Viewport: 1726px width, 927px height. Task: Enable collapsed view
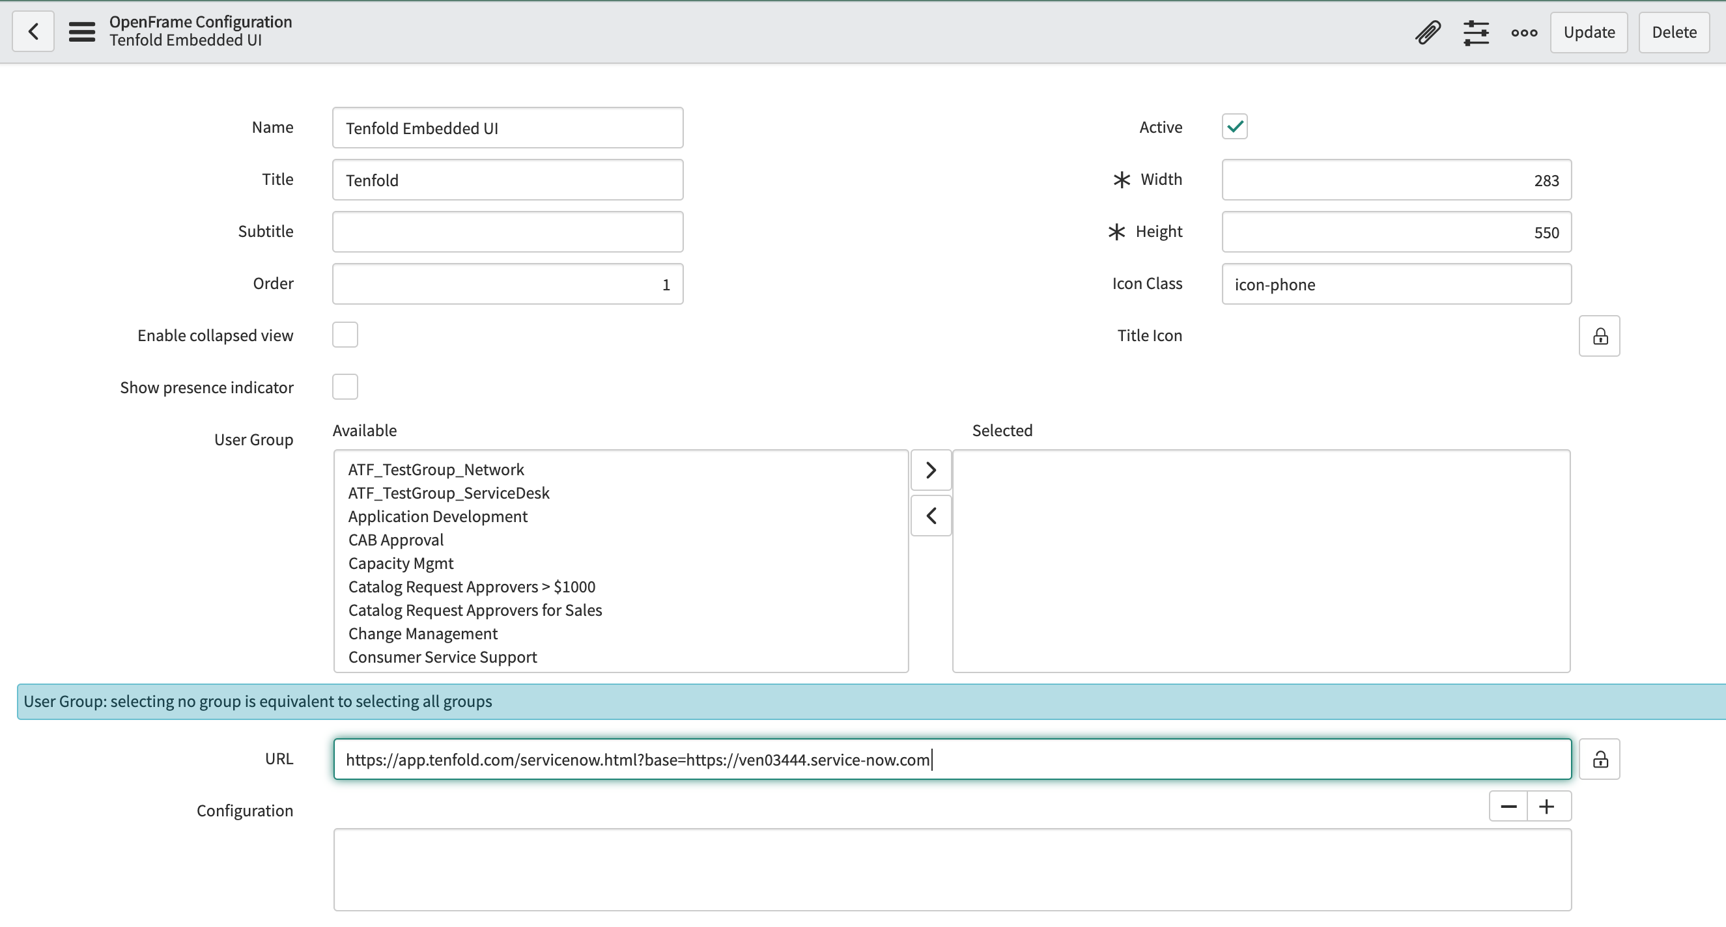coord(345,334)
